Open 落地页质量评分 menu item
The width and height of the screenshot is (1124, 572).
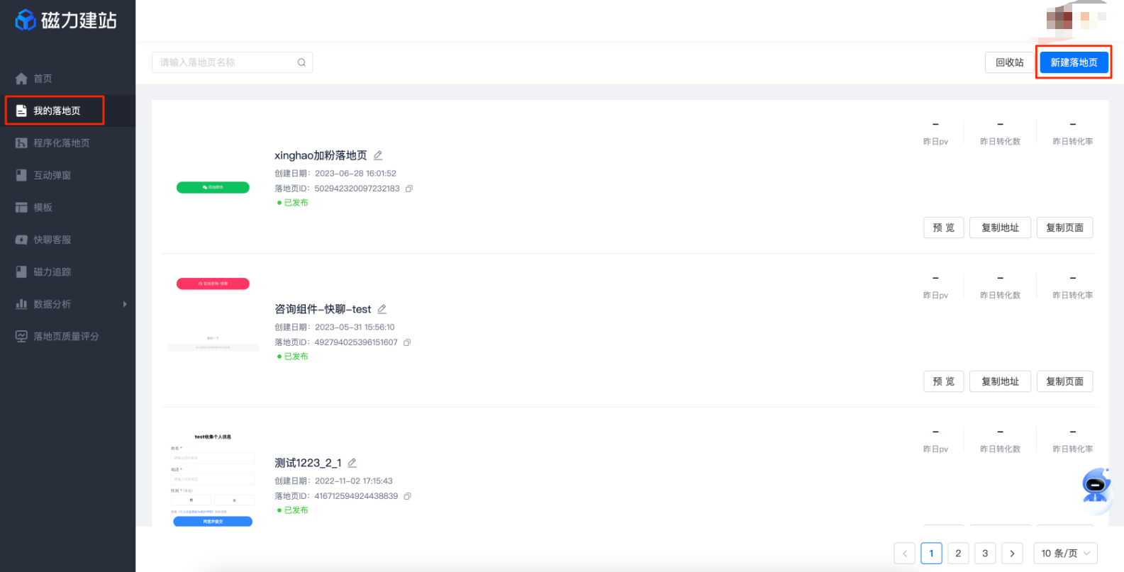click(67, 337)
